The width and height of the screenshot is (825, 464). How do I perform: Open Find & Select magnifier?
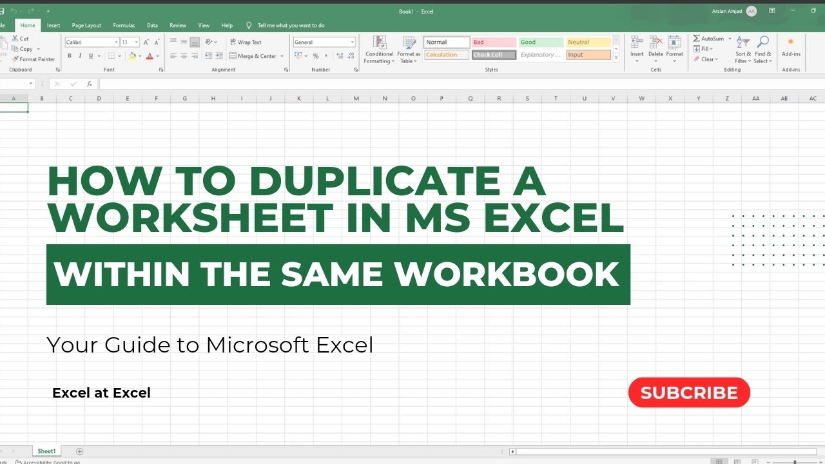tap(762, 50)
